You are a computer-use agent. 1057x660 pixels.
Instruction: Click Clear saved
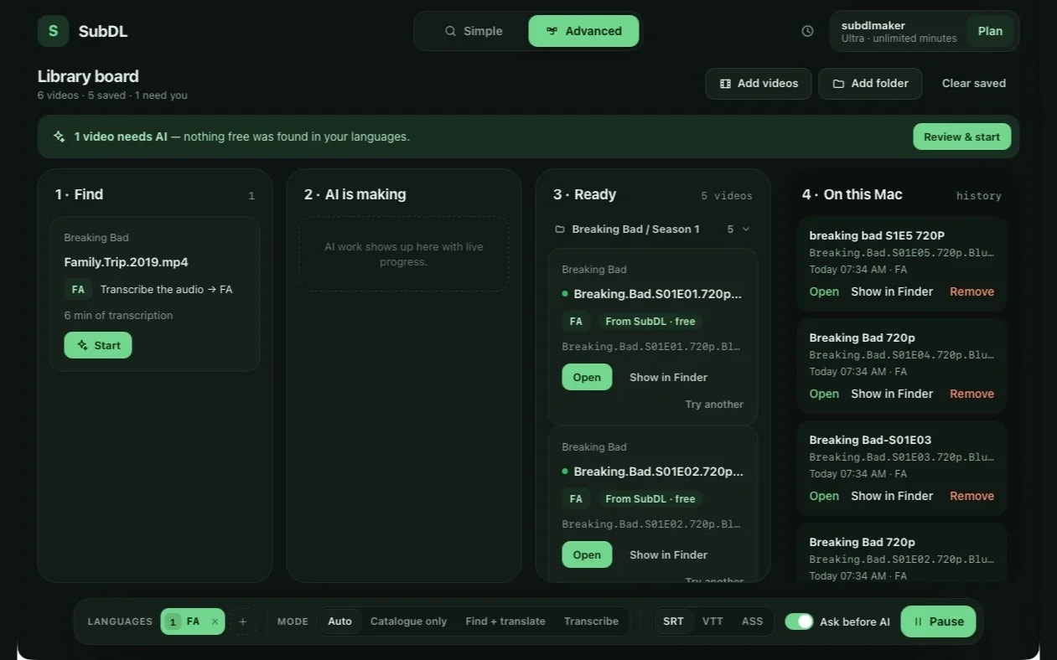click(974, 84)
